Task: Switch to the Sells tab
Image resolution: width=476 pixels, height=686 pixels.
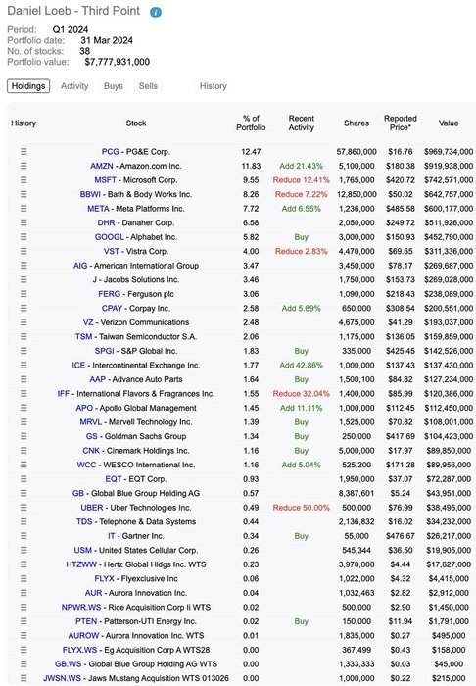Action: (x=148, y=86)
